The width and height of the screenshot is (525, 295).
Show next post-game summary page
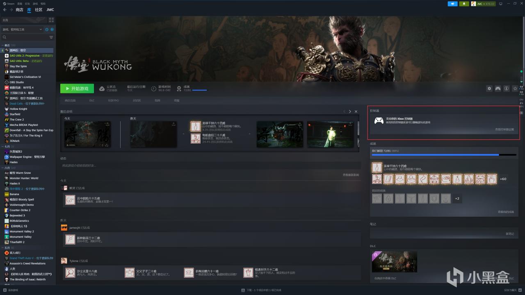coord(350,111)
